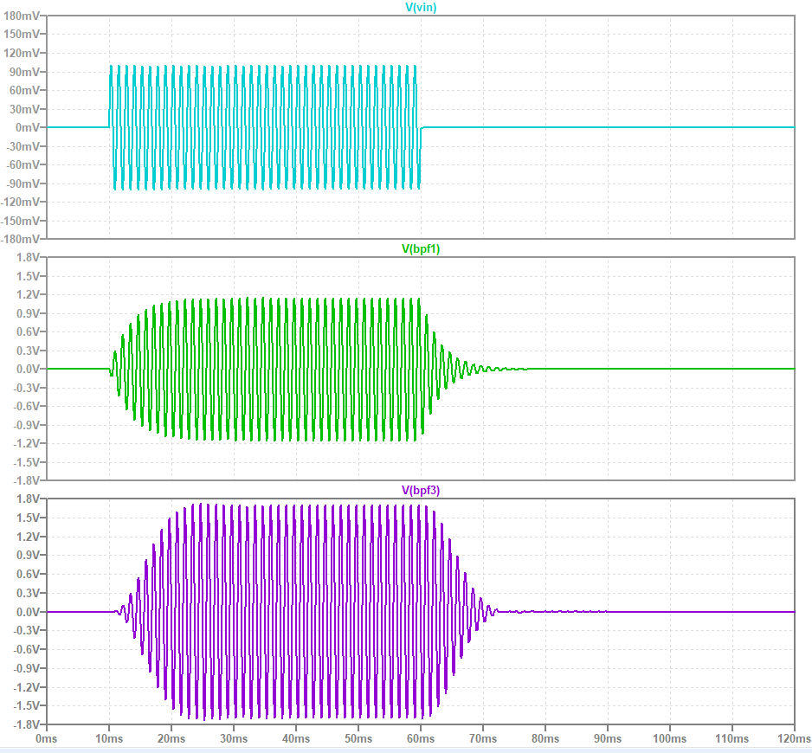The width and height of the screenshot is (812, 753).
Task: Click the 60ms time axis label
Action: (421, 739)
